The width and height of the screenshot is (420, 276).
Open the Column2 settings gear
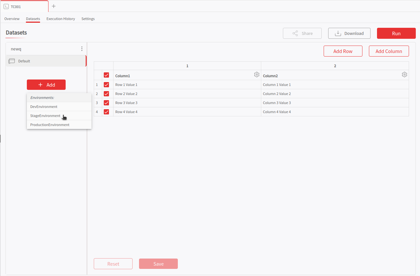404,74
